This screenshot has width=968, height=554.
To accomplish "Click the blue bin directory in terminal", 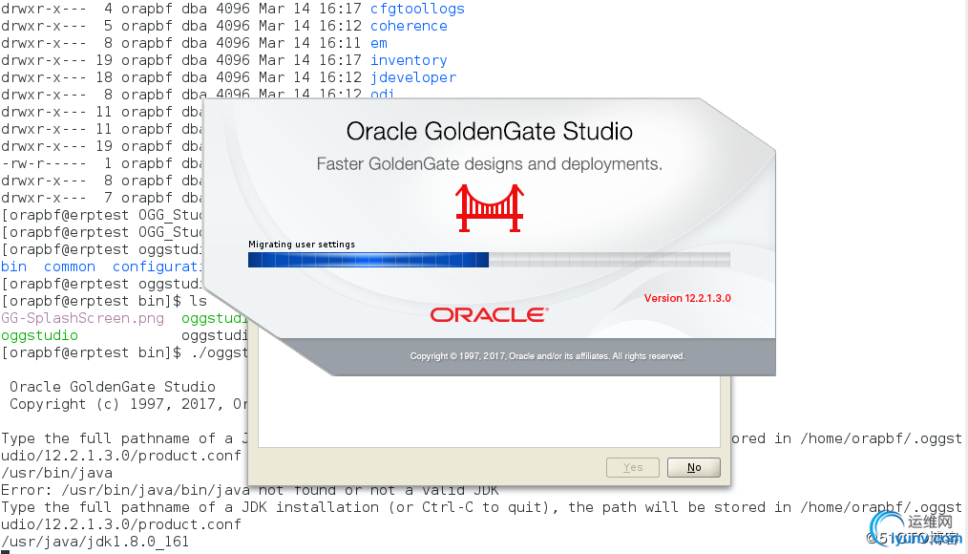I will [13, 266].
